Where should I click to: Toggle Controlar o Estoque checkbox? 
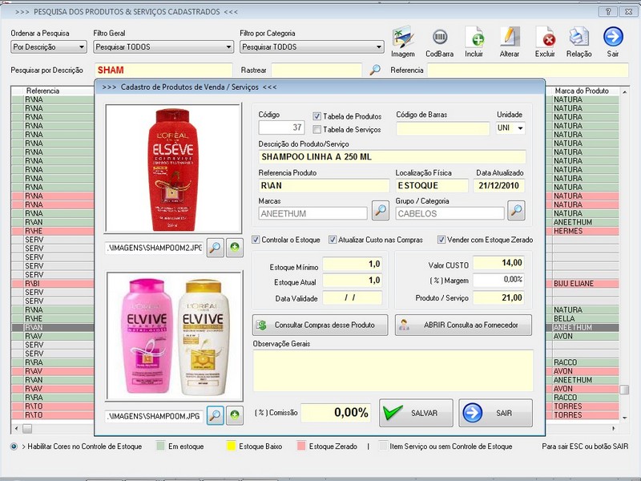pos(256,240)
